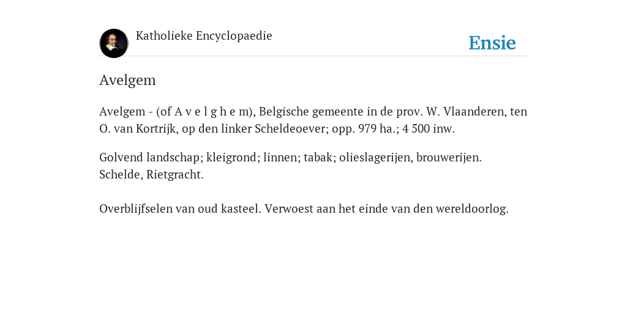
Task: Click the word 'kleigrond' in second paragraph
Action: tap(231, 157)
